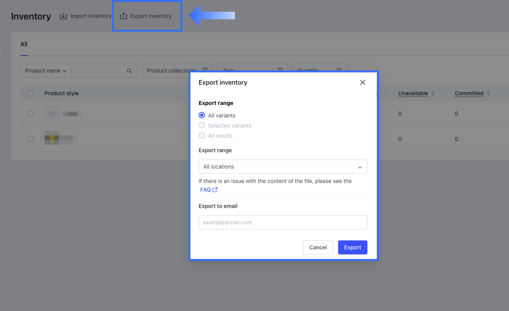509x311 pixels.
Task: Click the Cancel button
Action: (x=318, y=247)
